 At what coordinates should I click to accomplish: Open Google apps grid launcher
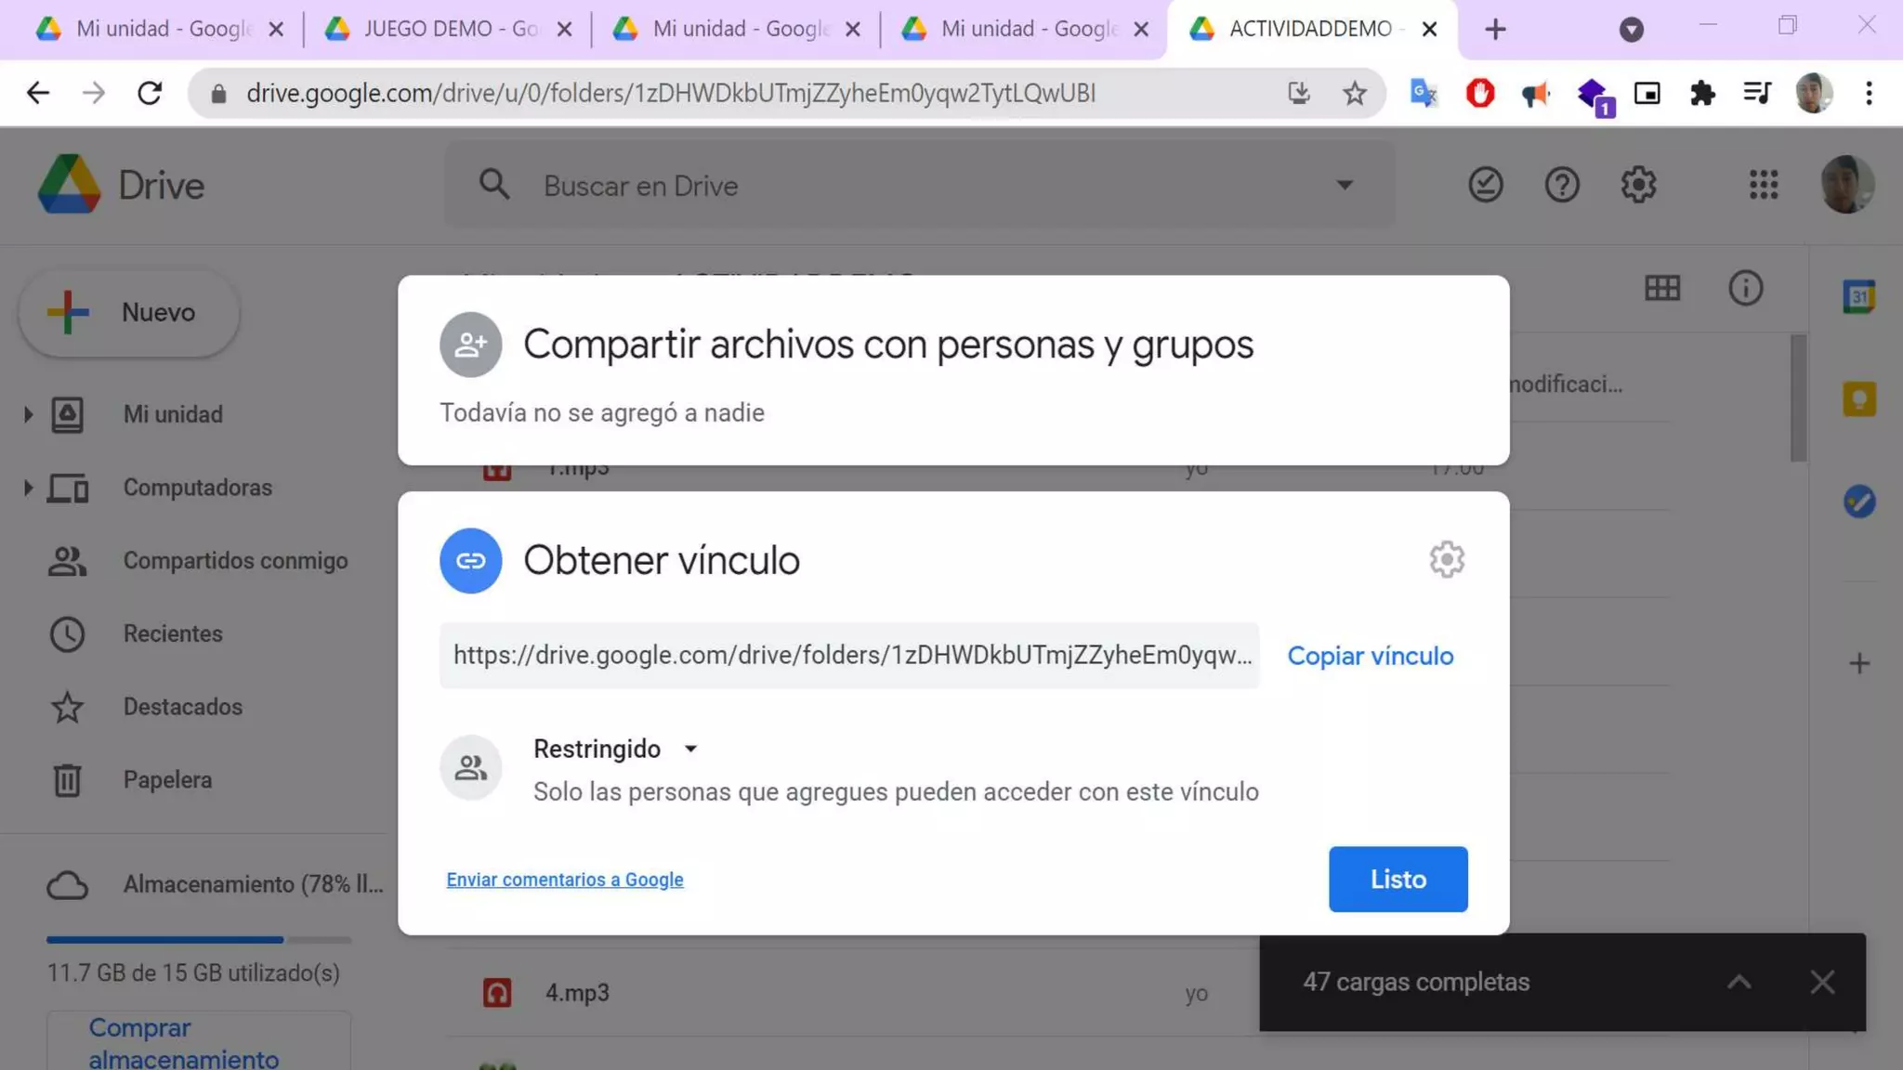(1763, 185)
